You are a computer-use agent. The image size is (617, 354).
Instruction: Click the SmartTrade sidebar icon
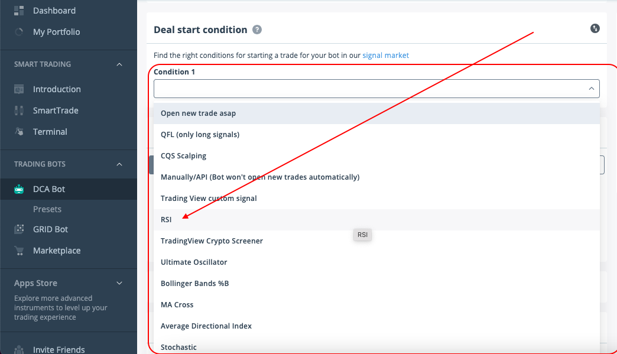point(19,111)
